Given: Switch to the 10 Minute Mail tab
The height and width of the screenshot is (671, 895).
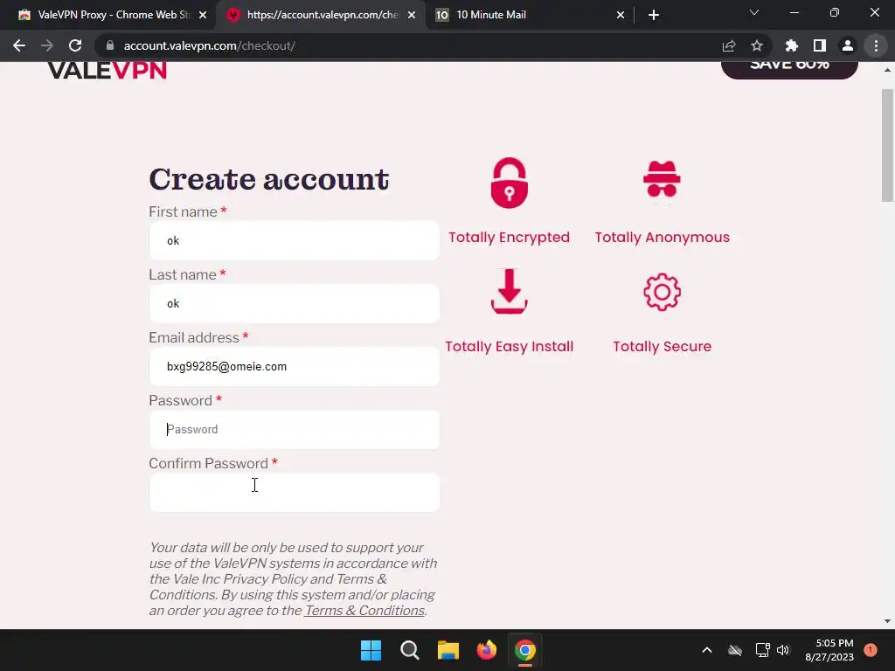Looking at the screenshot, I should (528, 15).
